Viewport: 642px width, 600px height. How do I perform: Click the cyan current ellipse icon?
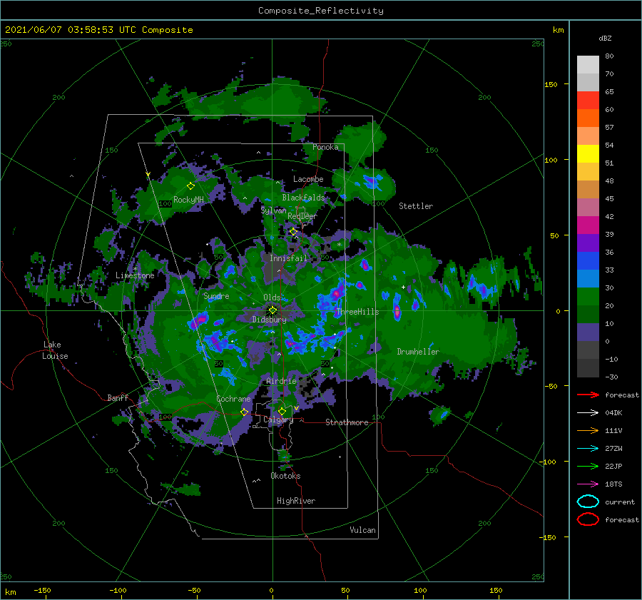click(588, 502)
